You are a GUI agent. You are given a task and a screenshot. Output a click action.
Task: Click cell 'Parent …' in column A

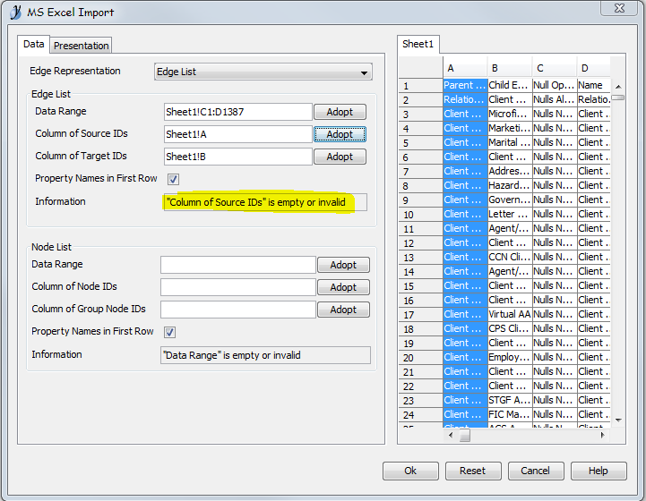pyautogui.click(x=465, y=85)
